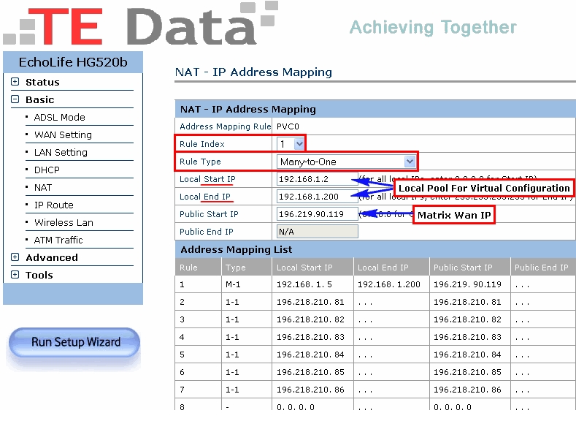
Task: Open the IP Route page
Action: click(53, 205)
